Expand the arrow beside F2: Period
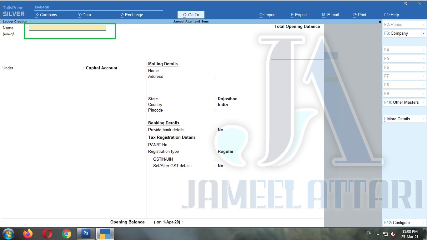 [x=424, y=24]
